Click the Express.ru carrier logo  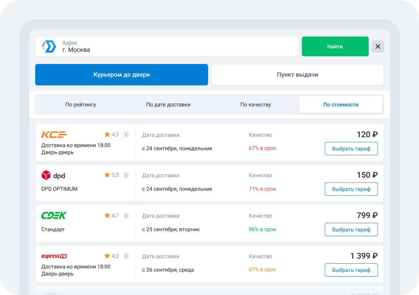[x=54, y=256]
